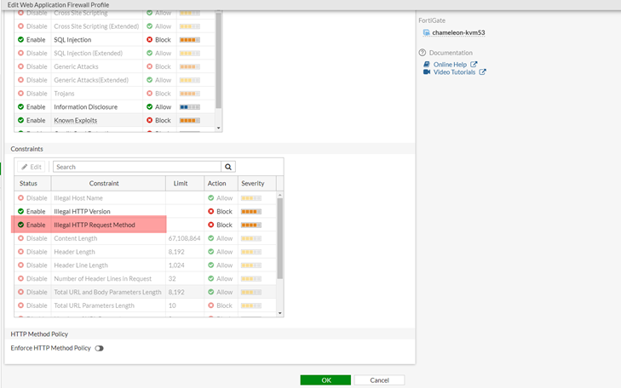
Task: Click the Enable status of Illegal HTTP Version
Action: click(x=32, y=211)
